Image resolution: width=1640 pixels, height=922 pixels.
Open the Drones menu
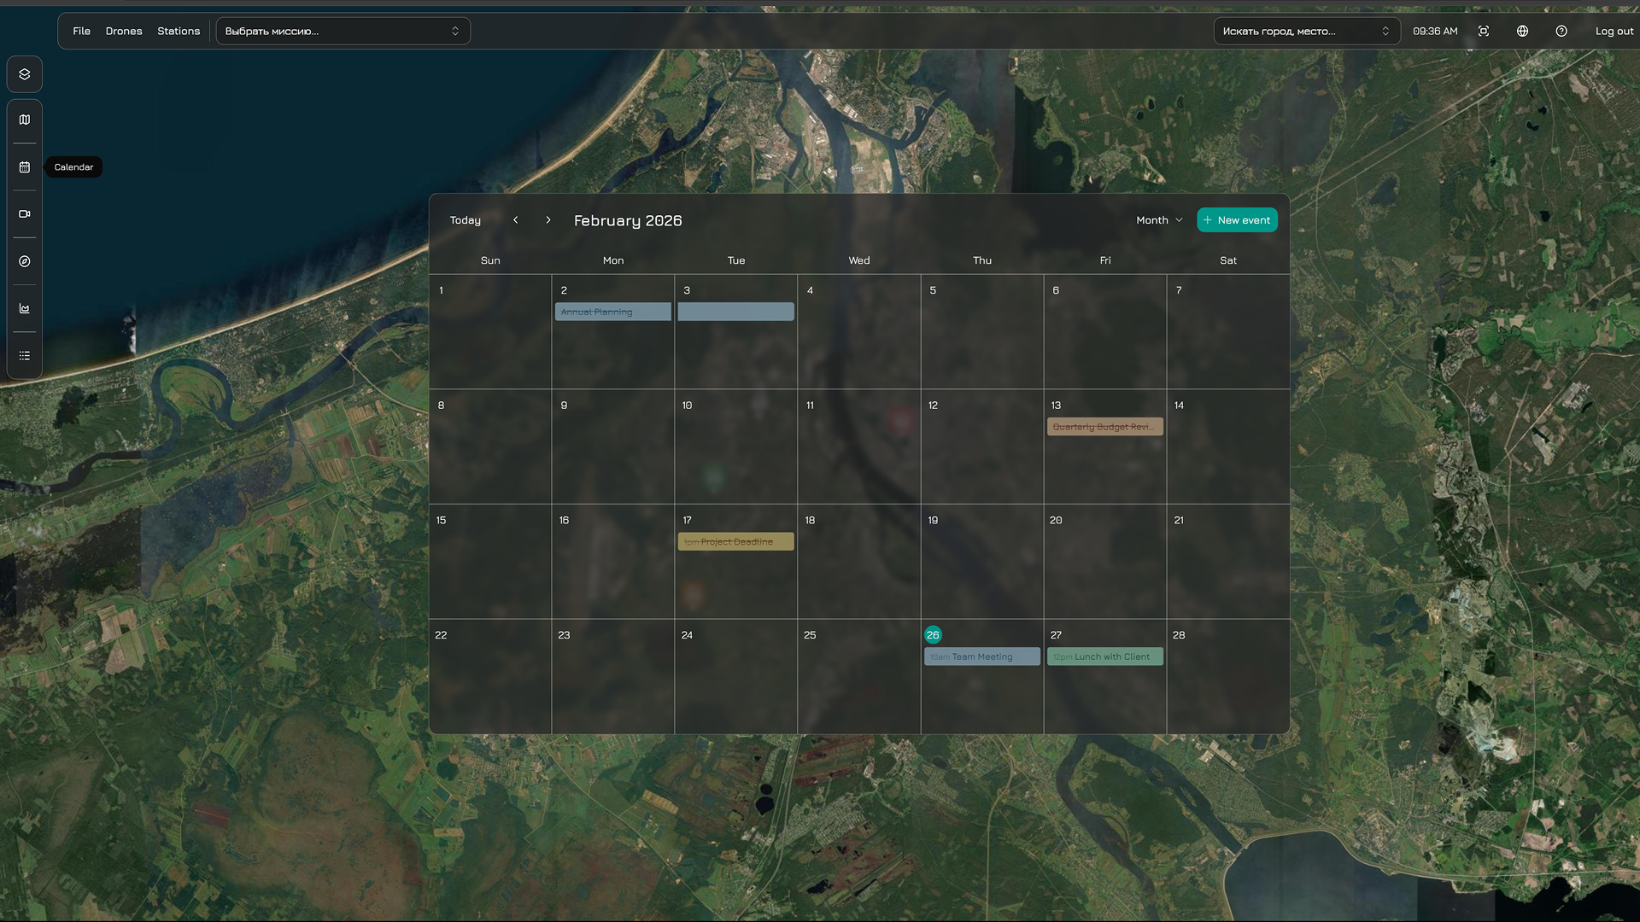(x=124, y=31)
